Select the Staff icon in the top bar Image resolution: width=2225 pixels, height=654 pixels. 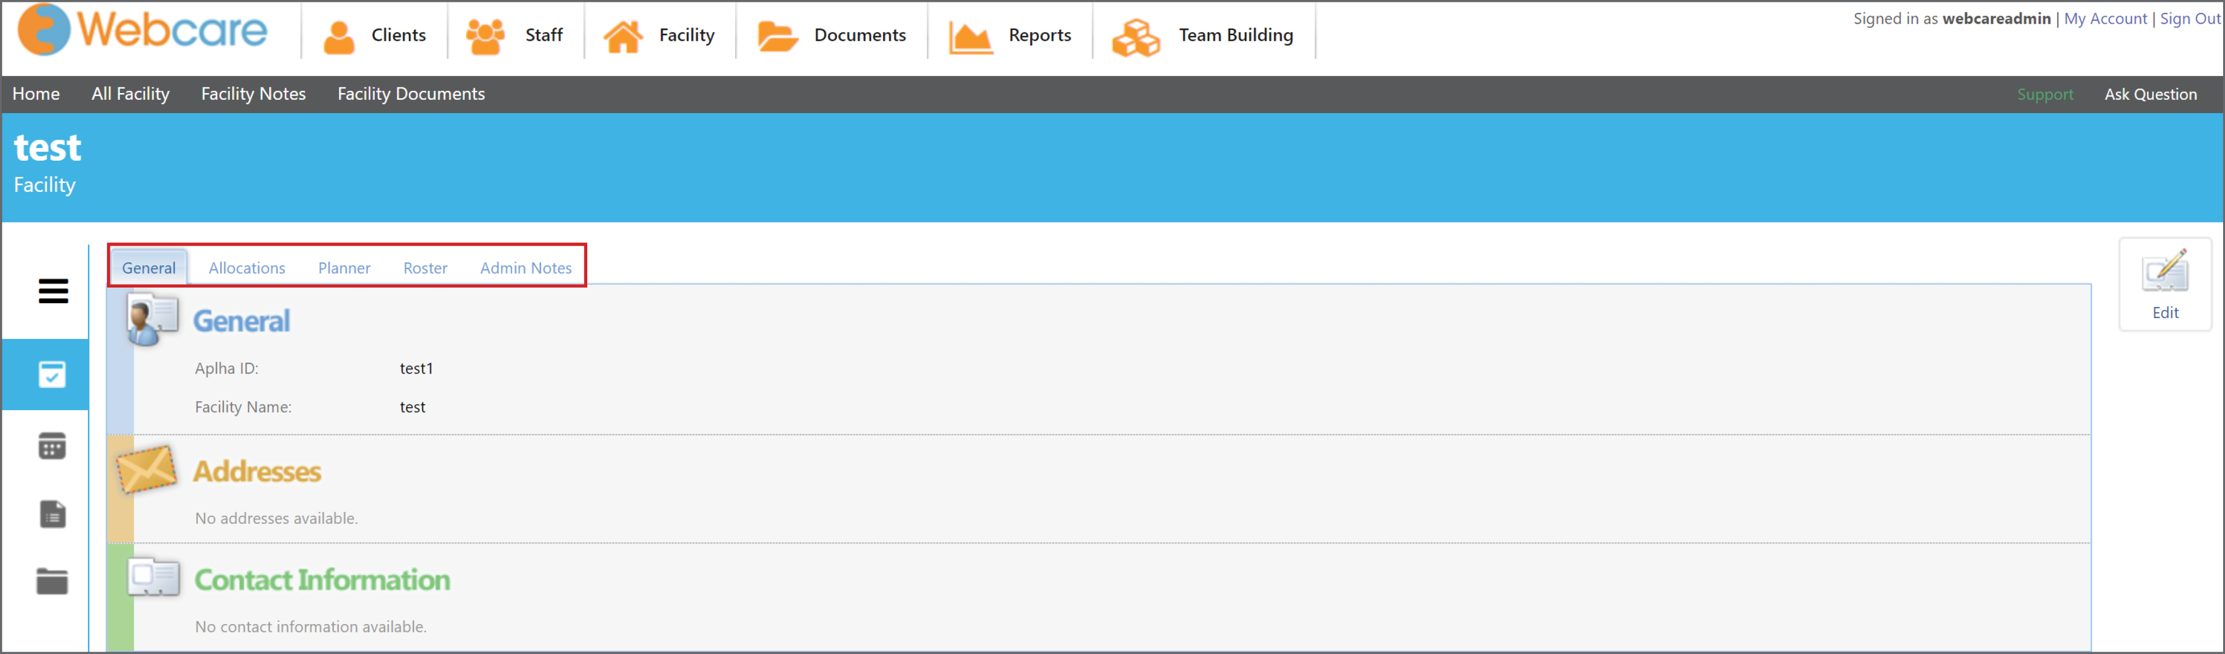point(485,35)
